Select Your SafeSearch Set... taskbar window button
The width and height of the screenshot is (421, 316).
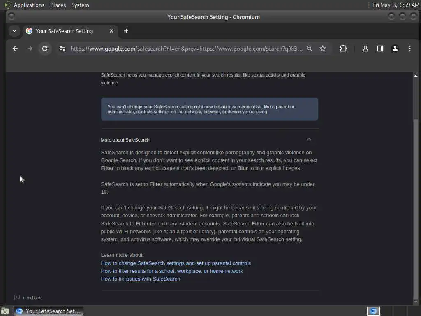coord(49,311)
